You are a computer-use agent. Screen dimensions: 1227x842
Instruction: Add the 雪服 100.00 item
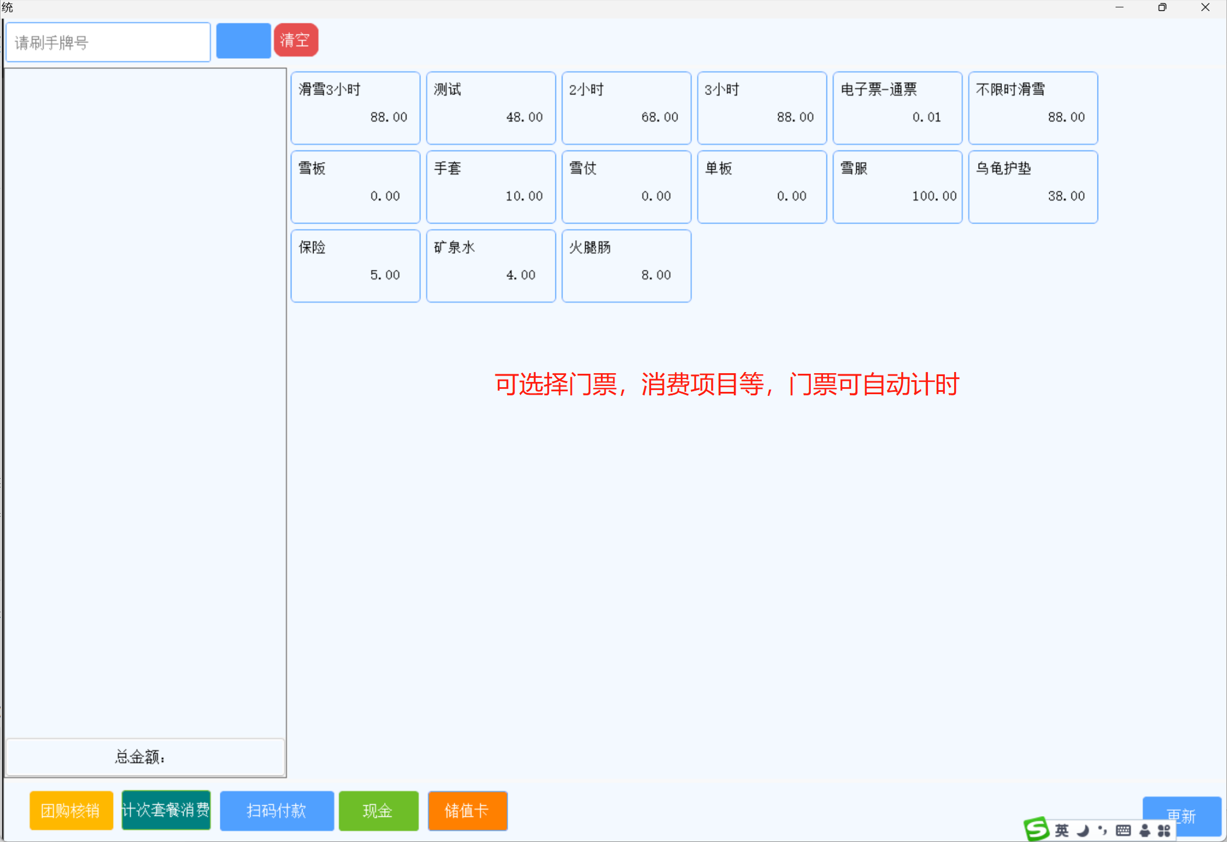pos(897,187)
